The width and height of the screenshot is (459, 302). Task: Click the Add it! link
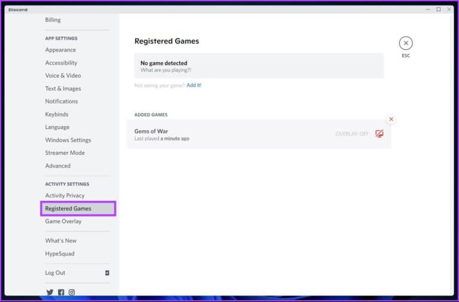[x=194, y=86]
